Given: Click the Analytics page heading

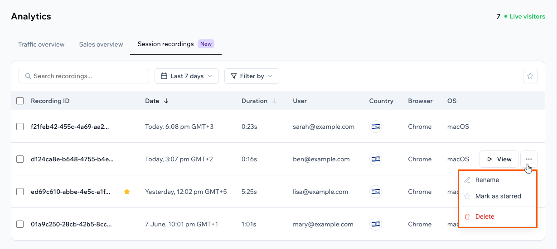Looking at the screenshot, I should click(31, 16).
